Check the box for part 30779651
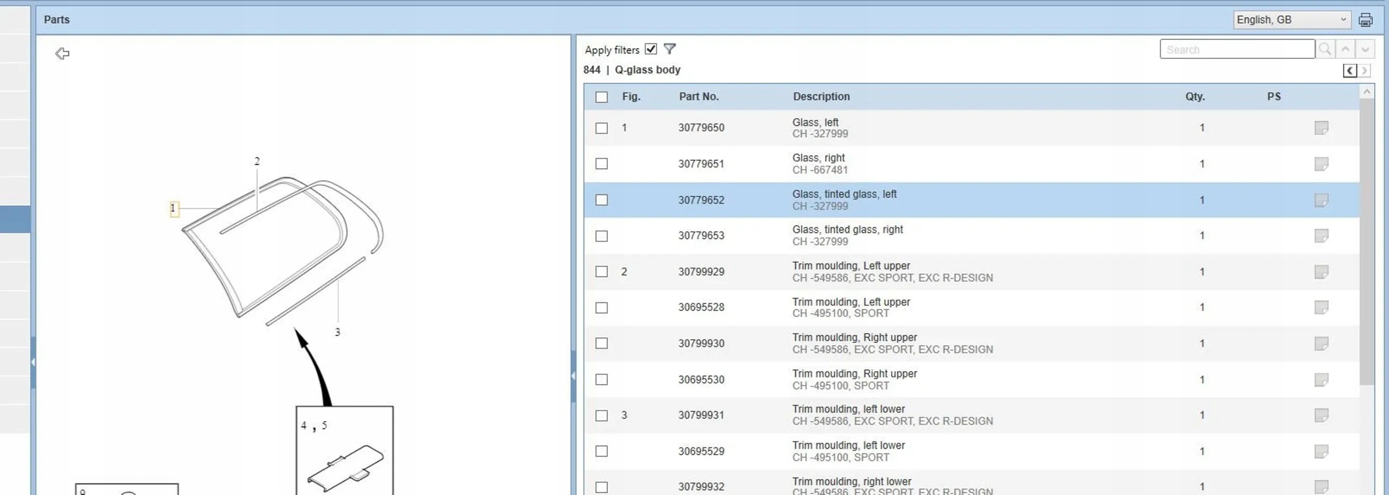The height and width of the screenshot is (495, 1389). tap(601, 164)
